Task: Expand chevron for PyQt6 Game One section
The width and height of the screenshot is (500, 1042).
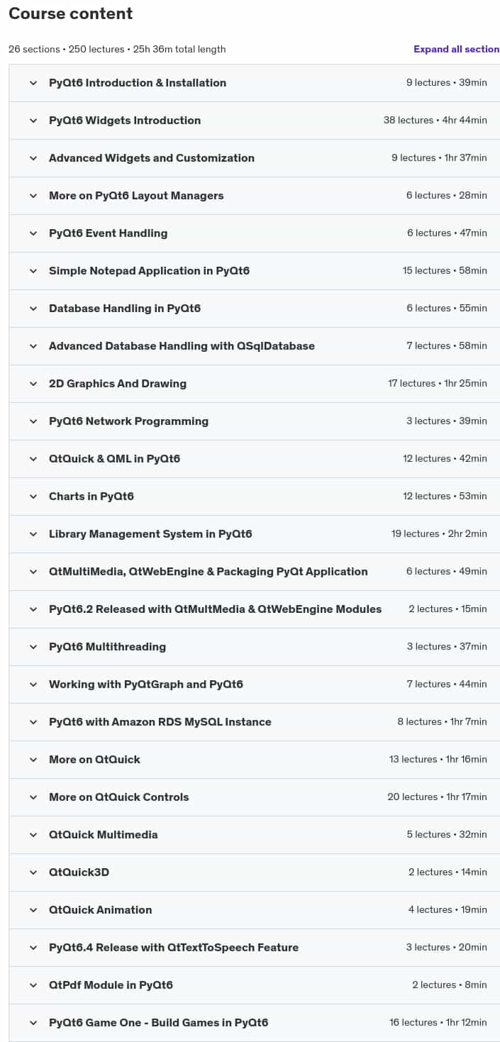Action: click(x=33, y=1023)
